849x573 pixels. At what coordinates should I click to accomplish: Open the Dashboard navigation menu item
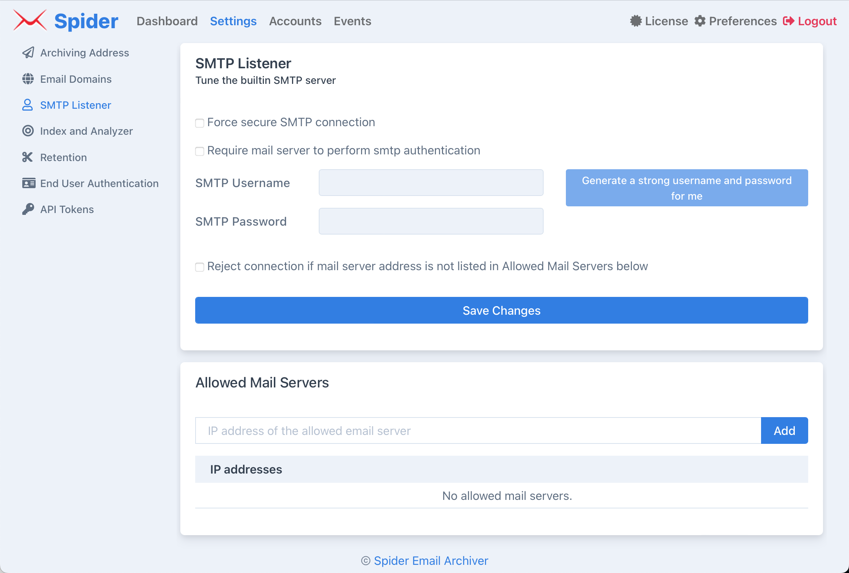tap(167, 20)
